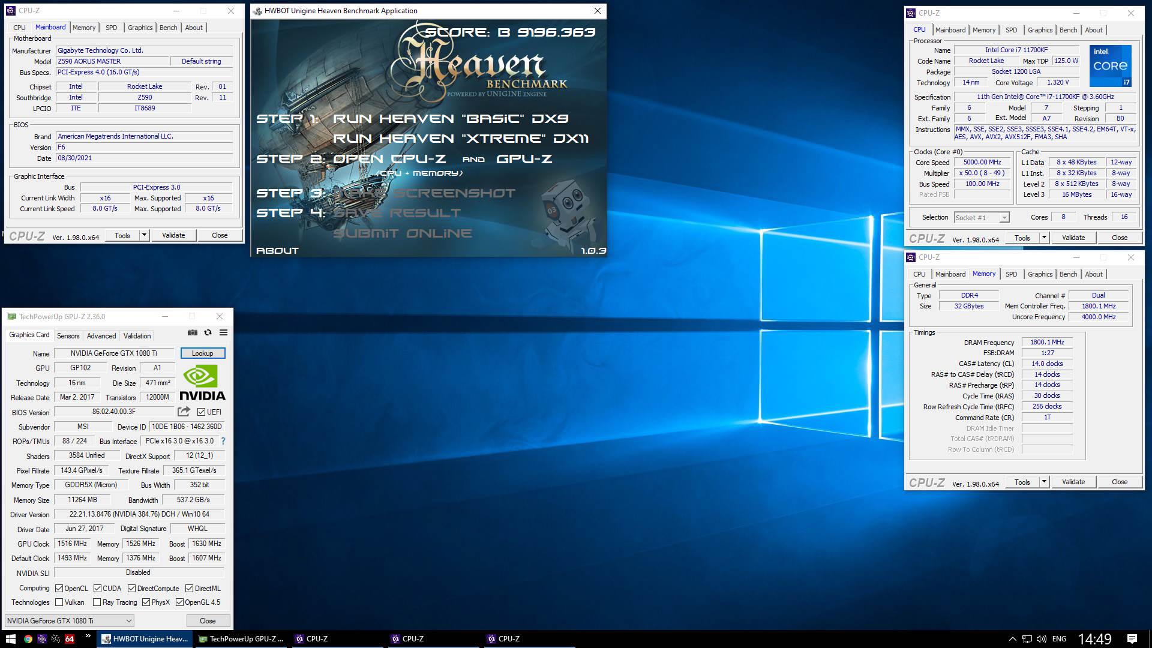Open the Windows Start menu

[x=10, y=639]
